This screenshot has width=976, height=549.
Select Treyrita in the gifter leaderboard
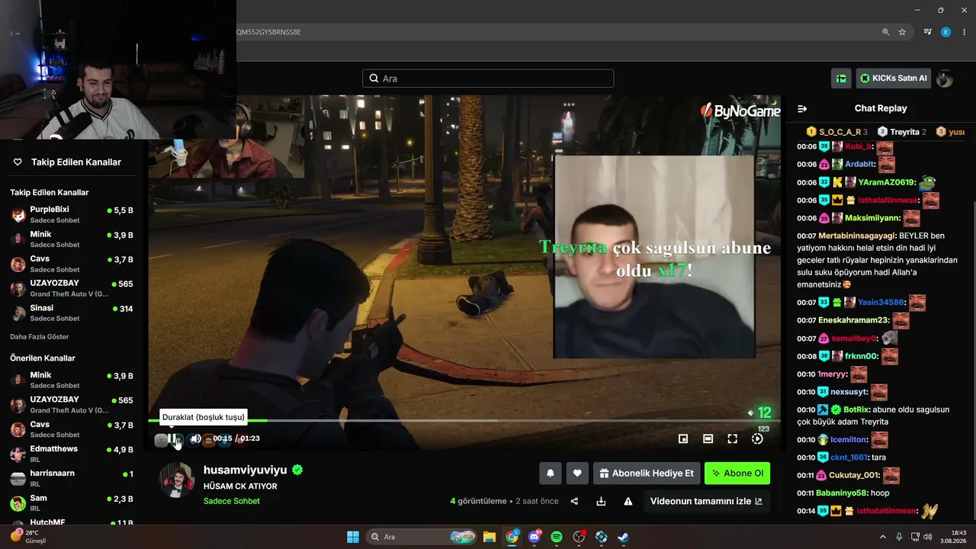point(902,132)
